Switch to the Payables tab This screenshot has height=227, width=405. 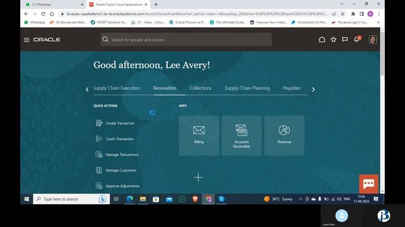pos(292,88)
